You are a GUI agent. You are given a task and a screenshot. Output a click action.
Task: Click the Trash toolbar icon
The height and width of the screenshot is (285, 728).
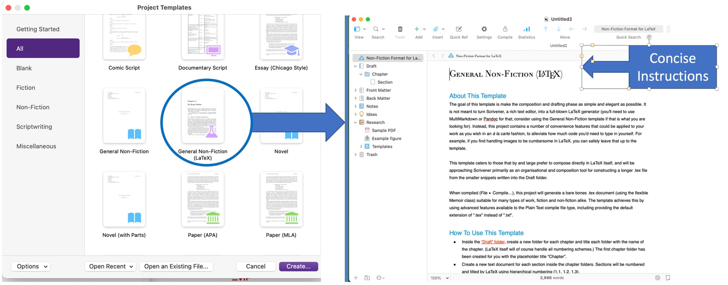(x=400, y=29)
